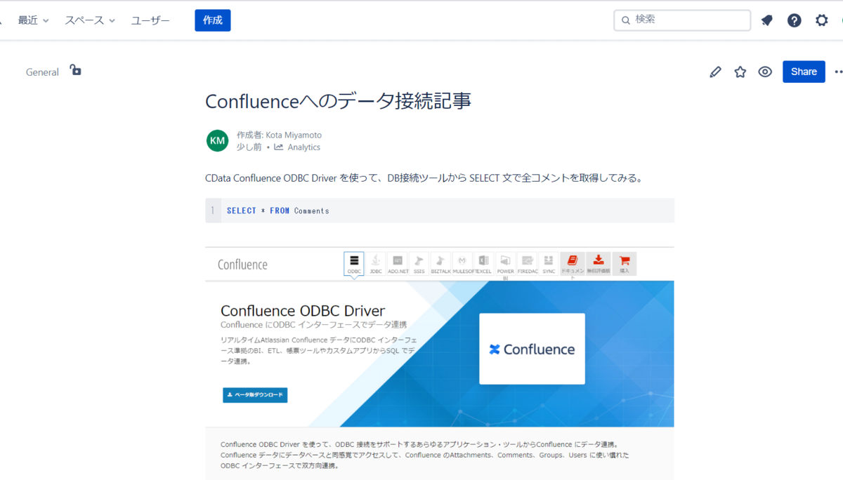This screenshot has width=843, height=480.
Task: Open the General breadcrumb link
Action: [x=42, y=72]
